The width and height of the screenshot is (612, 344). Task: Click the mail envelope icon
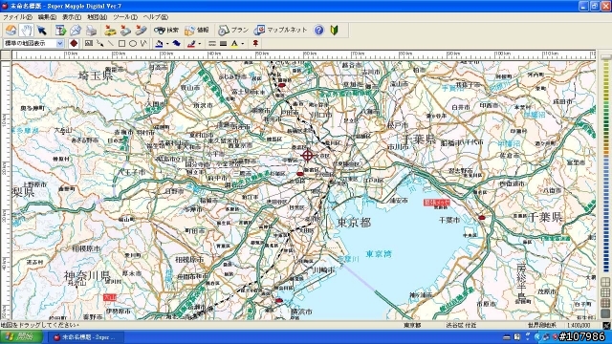pyautogui.click(x=76, y=30)
